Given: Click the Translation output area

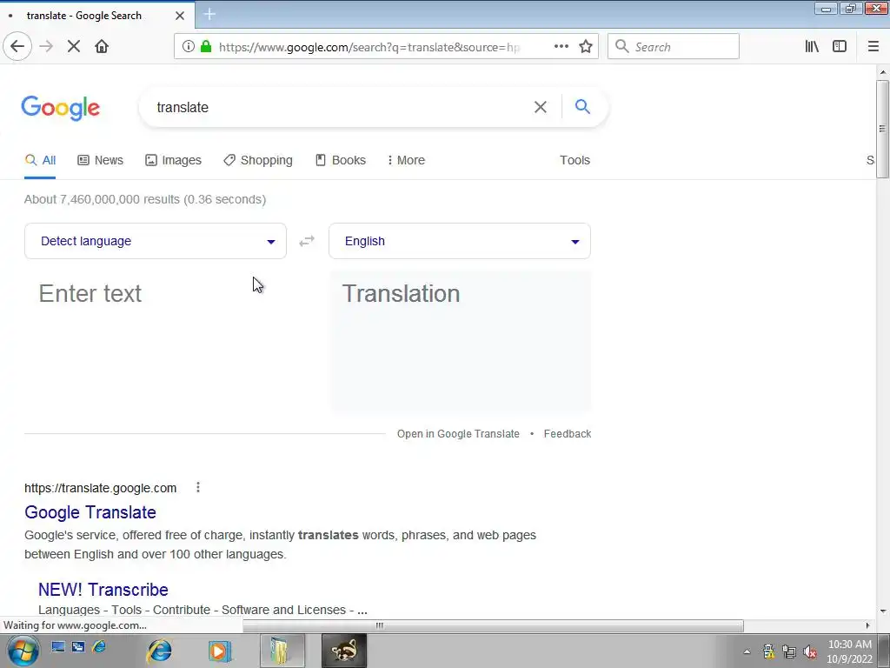Looking at the screenshot, I should (x=461, y=341).
